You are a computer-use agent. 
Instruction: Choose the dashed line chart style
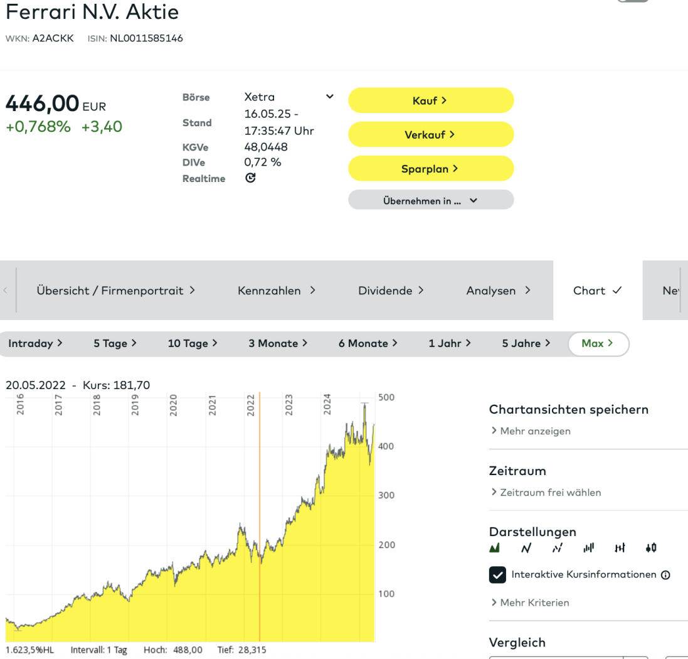click(x=557, y=549)
